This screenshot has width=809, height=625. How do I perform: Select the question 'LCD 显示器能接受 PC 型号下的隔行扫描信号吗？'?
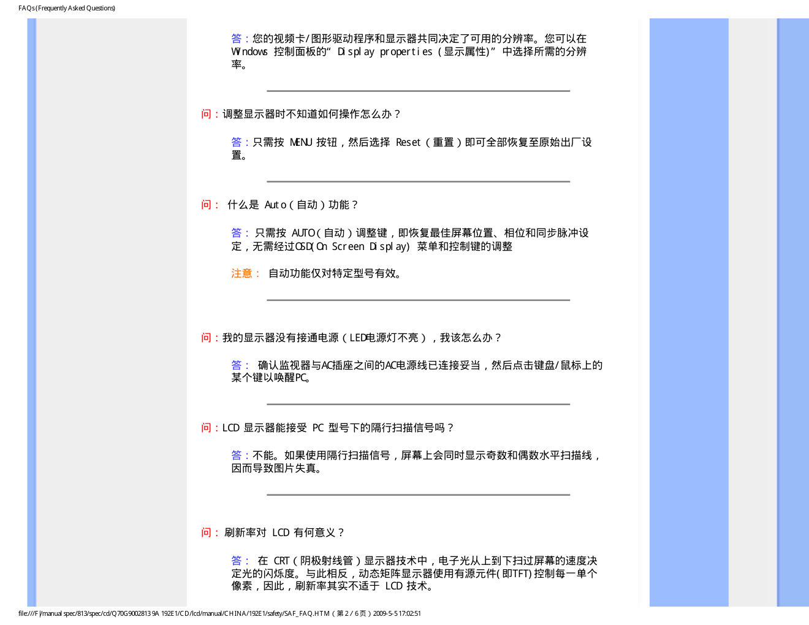(328, 428)
